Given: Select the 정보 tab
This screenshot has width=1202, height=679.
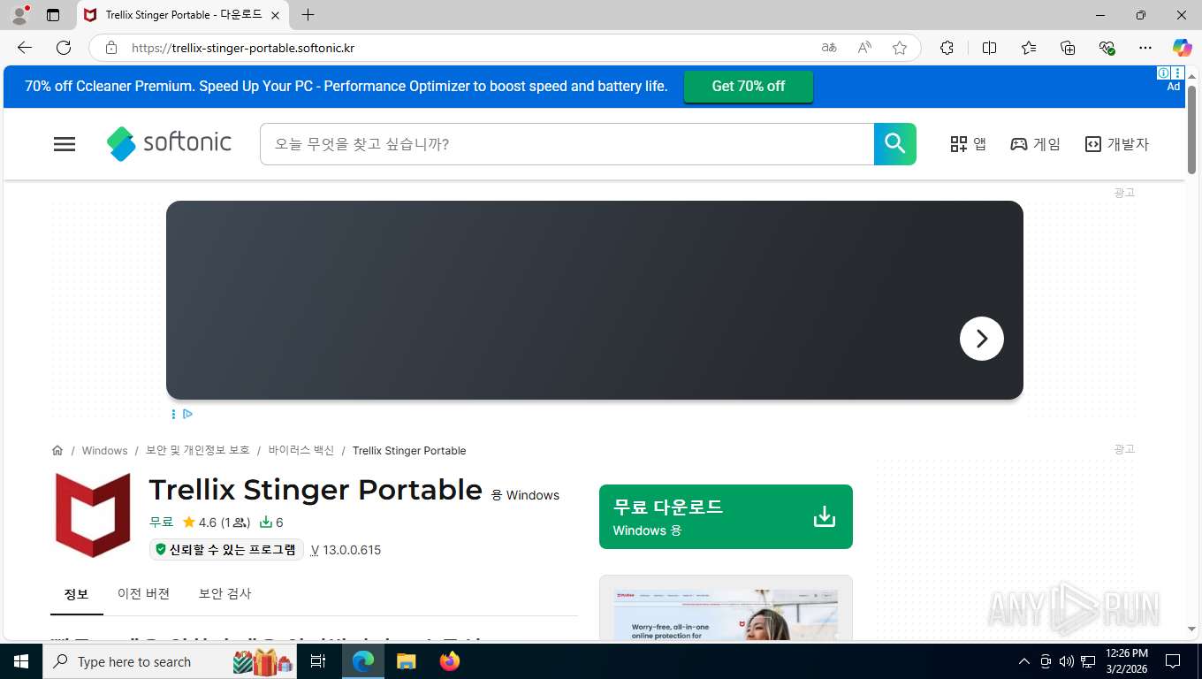Looking at the screenshot, I should point(76,594).
